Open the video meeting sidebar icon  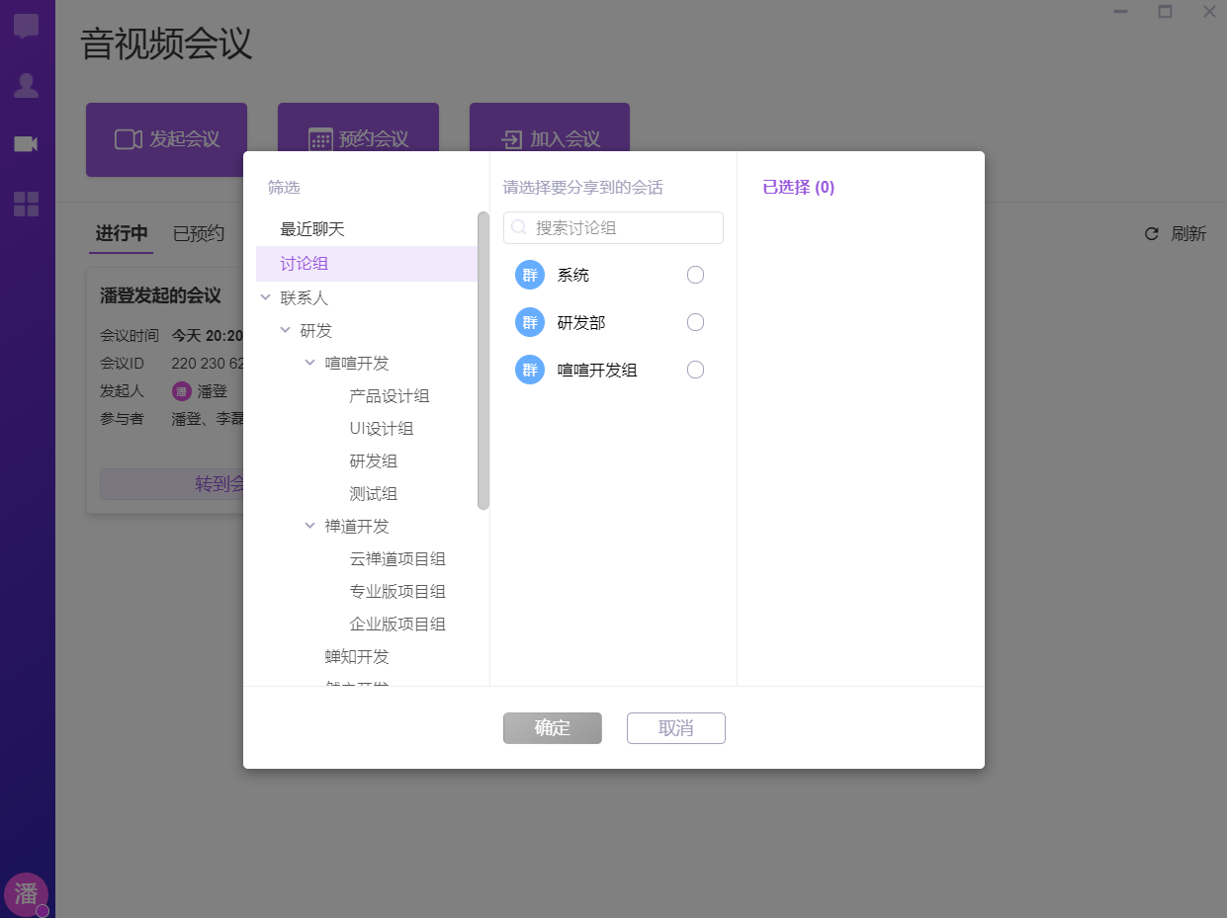coord(27,144)
